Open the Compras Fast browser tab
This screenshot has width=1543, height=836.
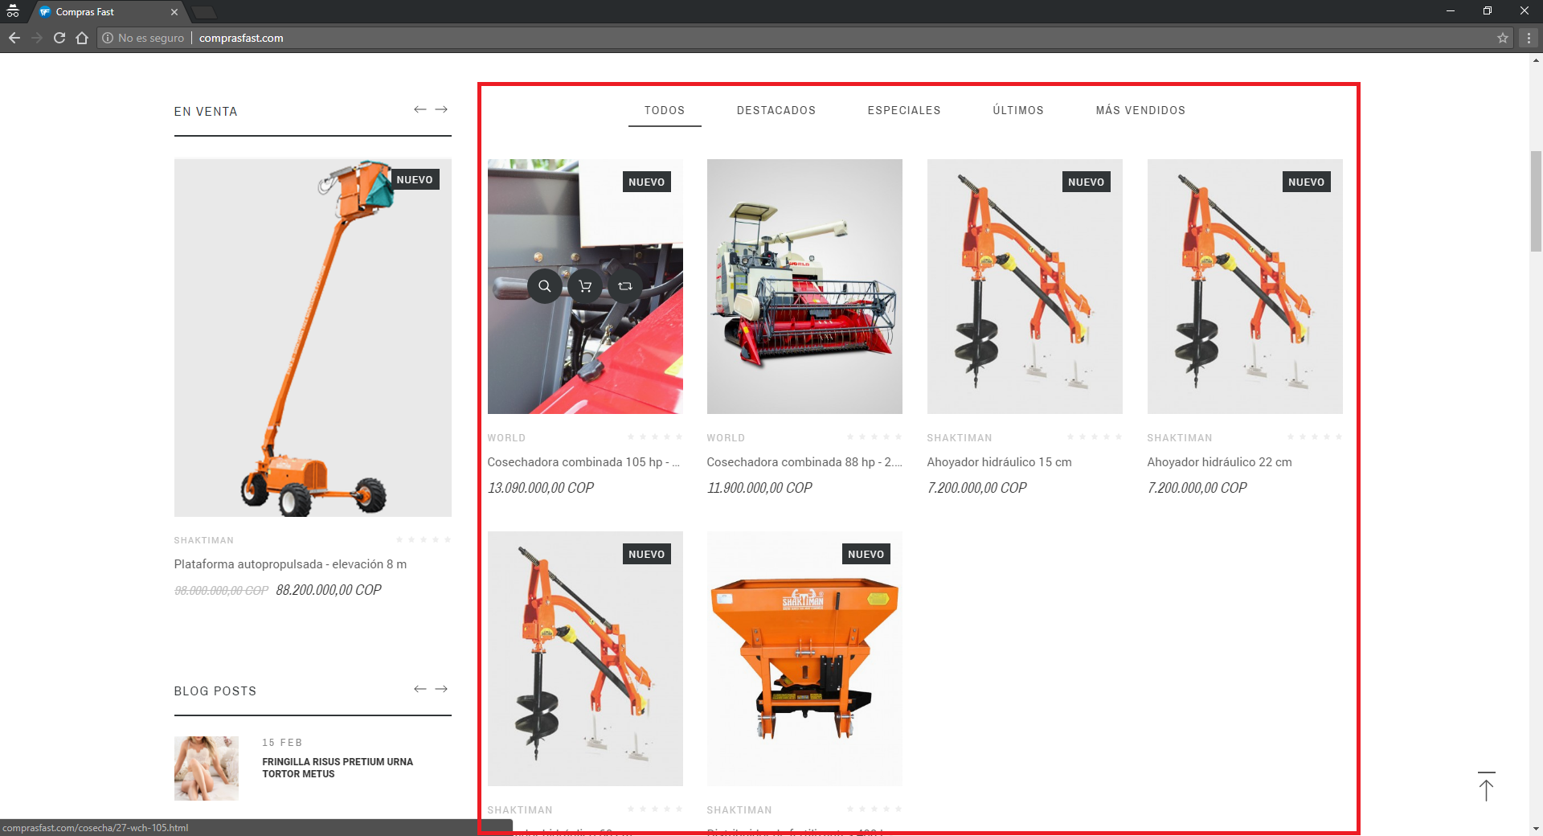(x=108, y=12)
